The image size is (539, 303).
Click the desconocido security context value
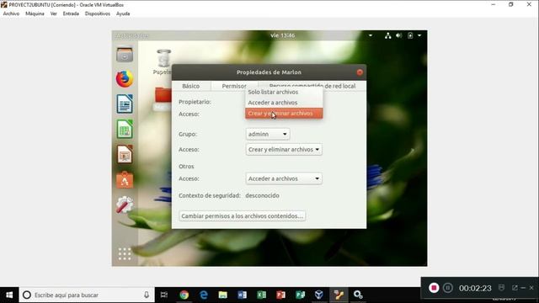coord(262,195)
